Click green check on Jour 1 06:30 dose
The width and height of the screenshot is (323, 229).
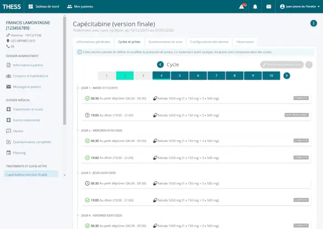[x=87, y=98]
